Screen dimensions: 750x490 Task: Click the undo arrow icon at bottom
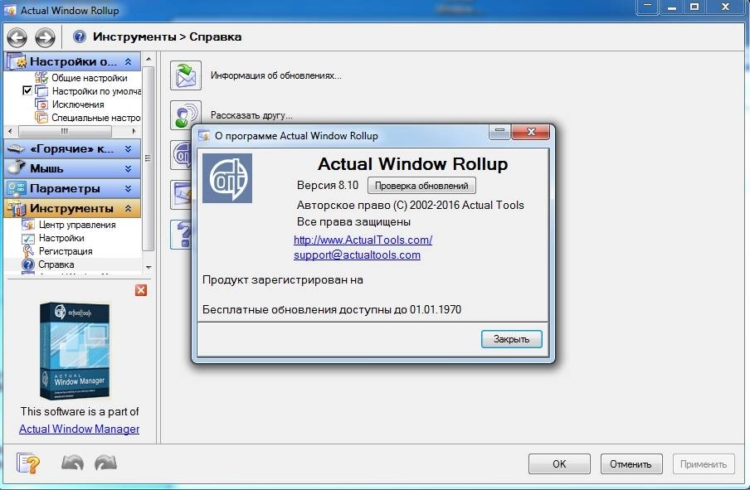point(73,463)
